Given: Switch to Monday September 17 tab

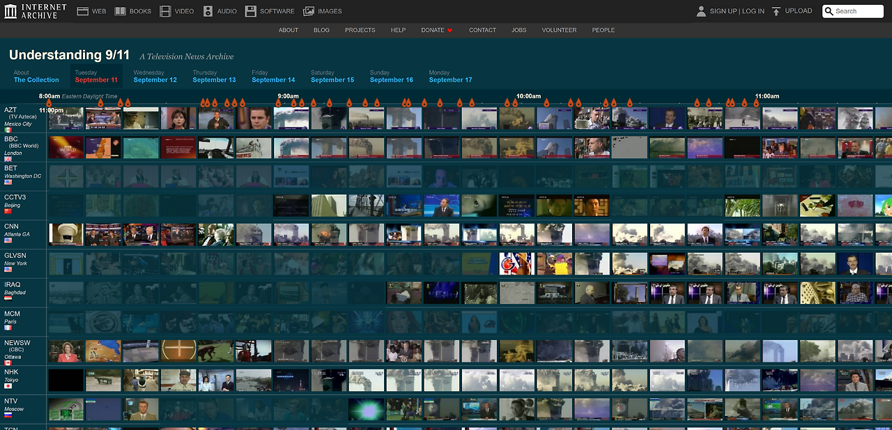Looking at the screenshot, I should click(451, 77).
